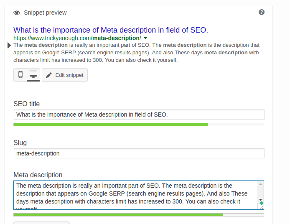Focus the Slug input field
The width and height of the screenshot is (290, 224).
(139, 153)
